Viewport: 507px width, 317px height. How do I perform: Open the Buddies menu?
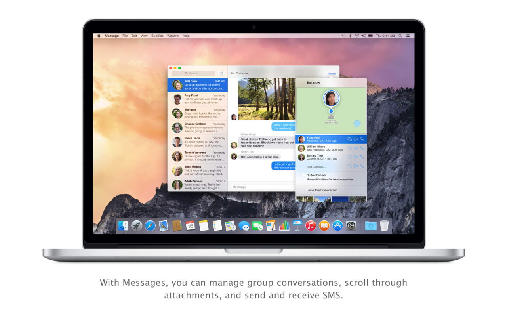click(x=157, y=36)
